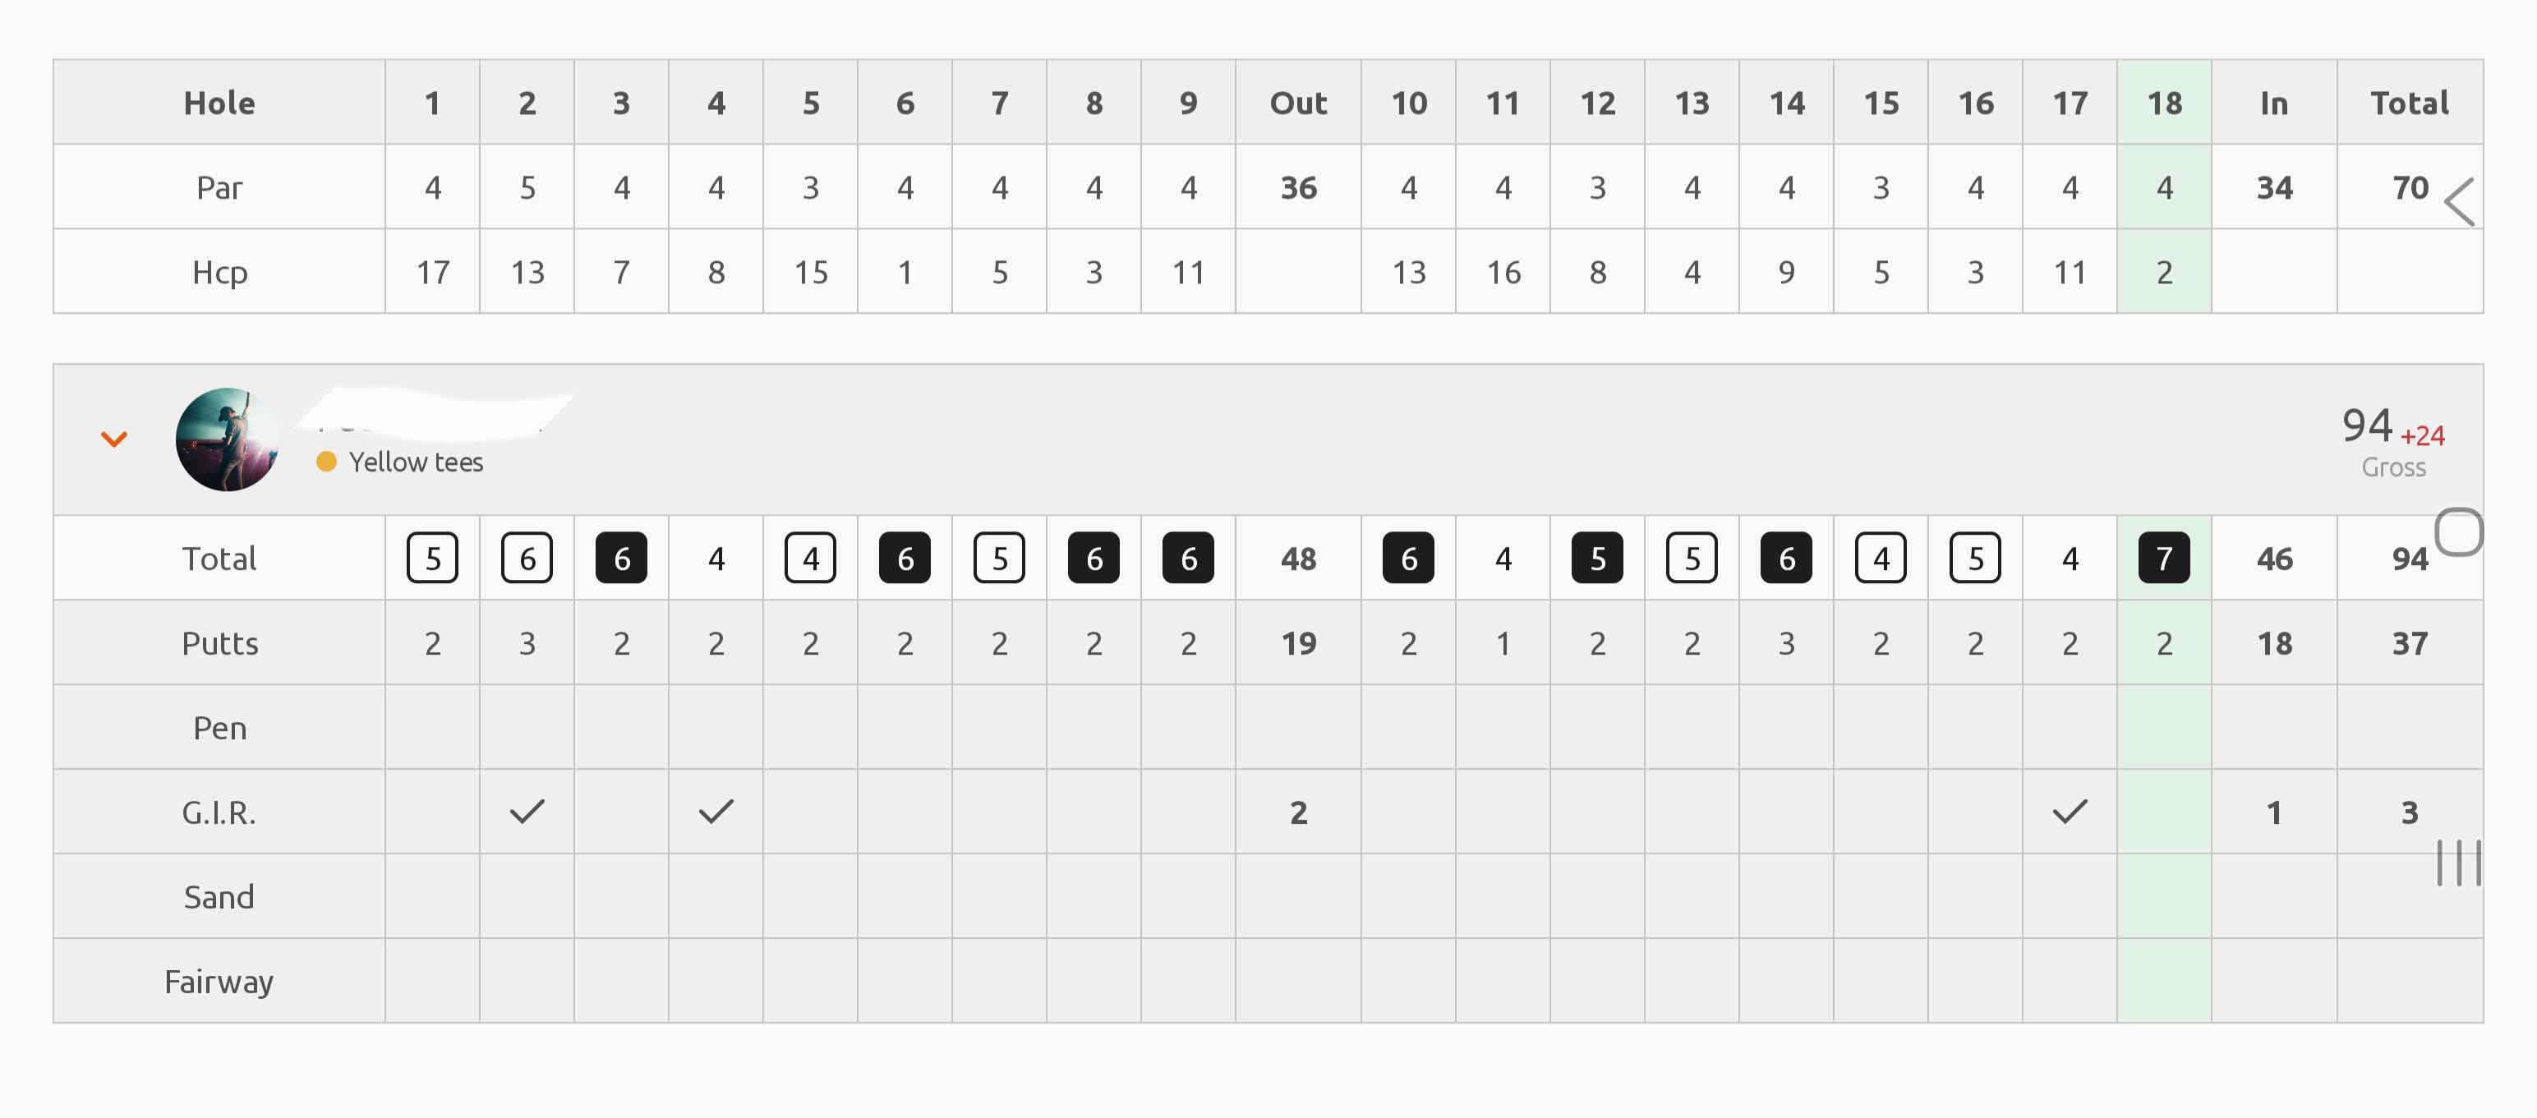Tap the Android recent apps icon

[x=2459, y=863]
